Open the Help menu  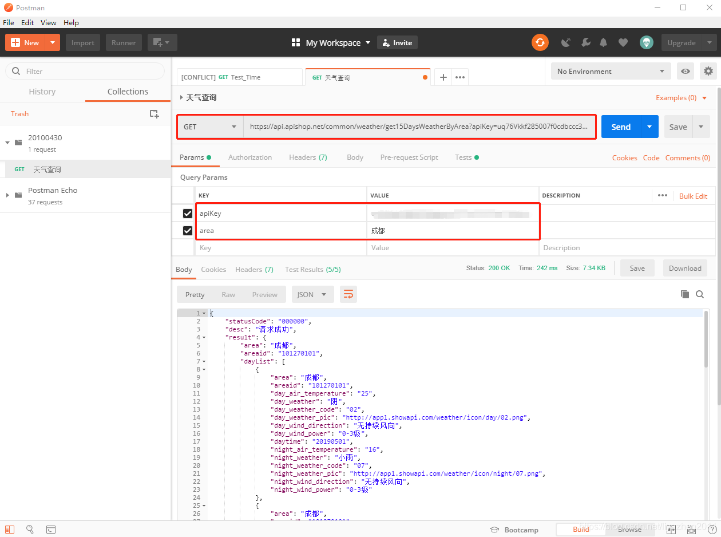tap(72, 22)
